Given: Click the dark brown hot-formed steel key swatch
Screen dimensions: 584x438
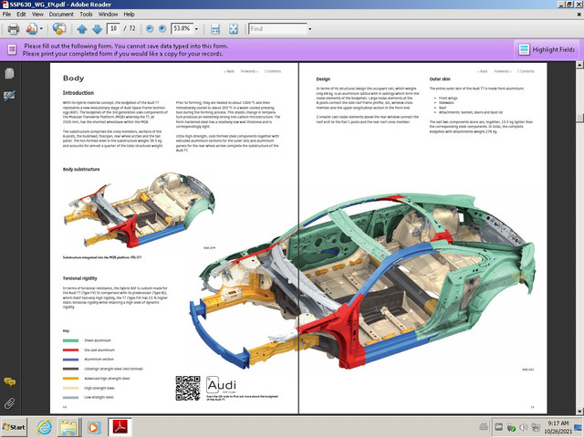Looking at the screenshot, I should (70, 369).
